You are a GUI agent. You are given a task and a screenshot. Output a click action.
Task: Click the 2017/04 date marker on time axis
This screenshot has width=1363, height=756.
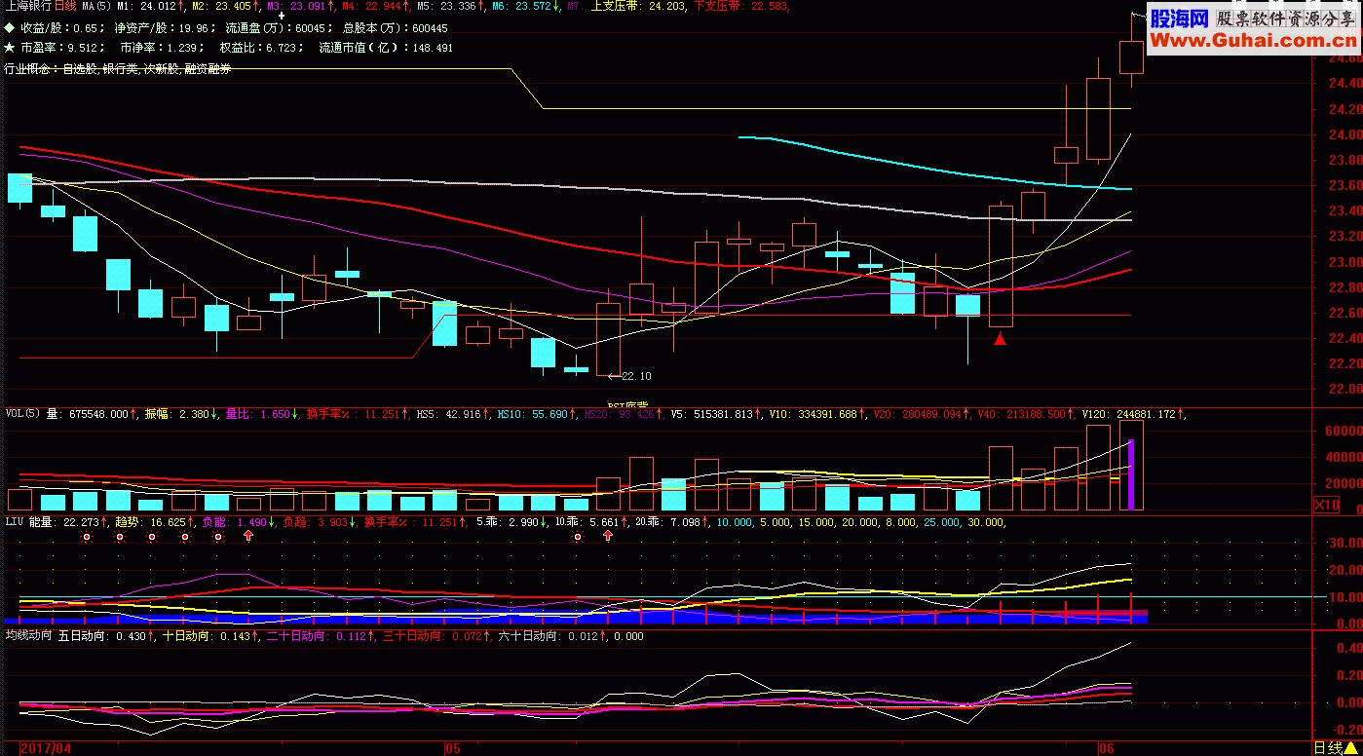click(x=45, y=748)
